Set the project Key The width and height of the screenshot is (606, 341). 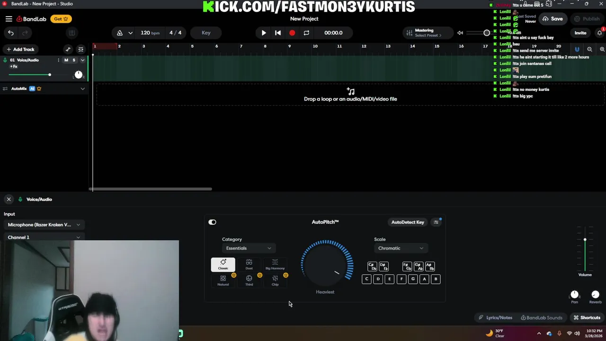pos(206,33)
